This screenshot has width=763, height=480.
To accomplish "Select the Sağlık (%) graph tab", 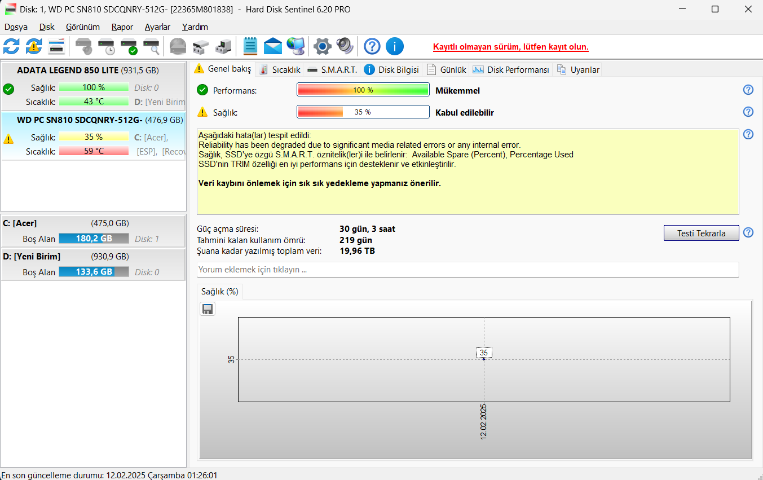I will [x=220, y=292].
